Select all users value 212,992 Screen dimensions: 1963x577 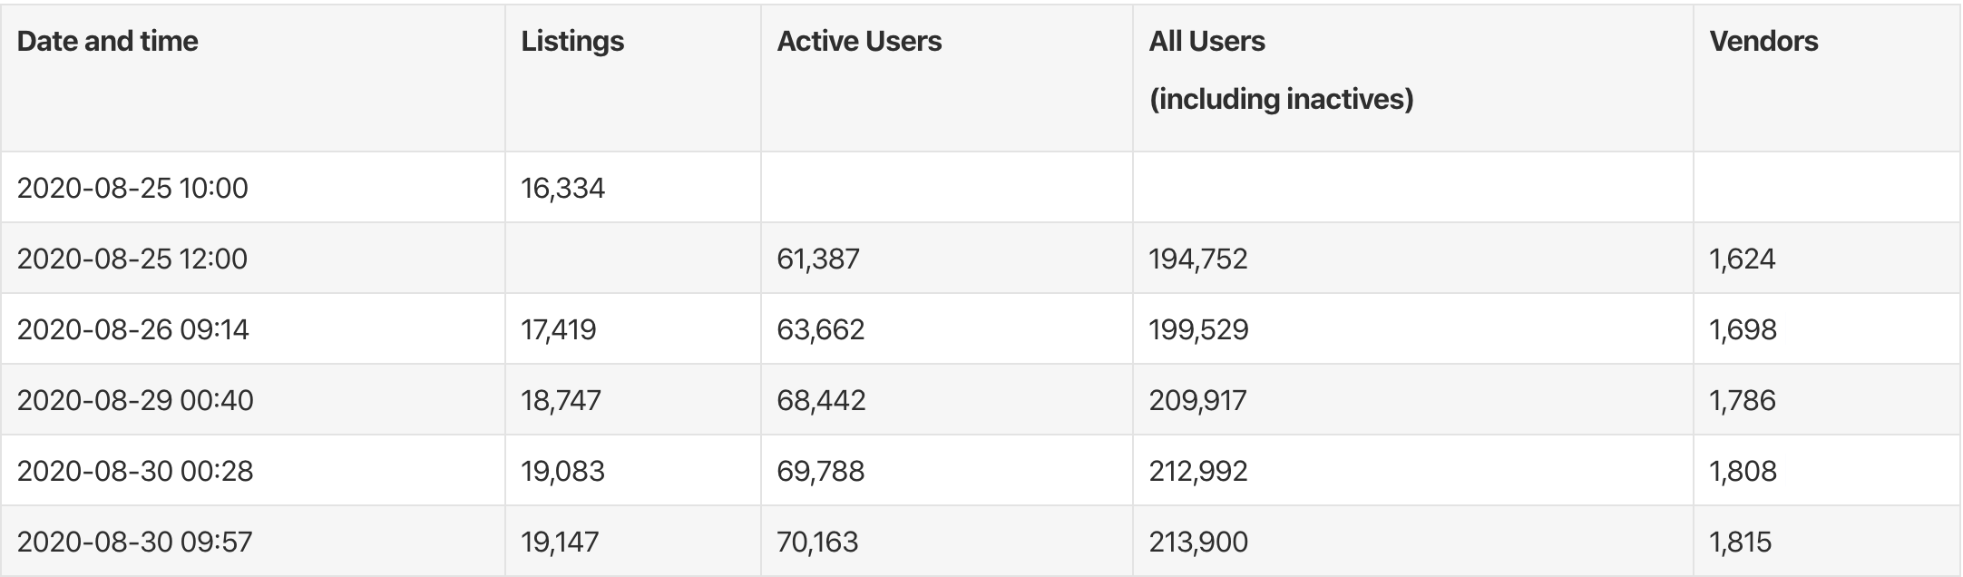tap(1197, 471)
